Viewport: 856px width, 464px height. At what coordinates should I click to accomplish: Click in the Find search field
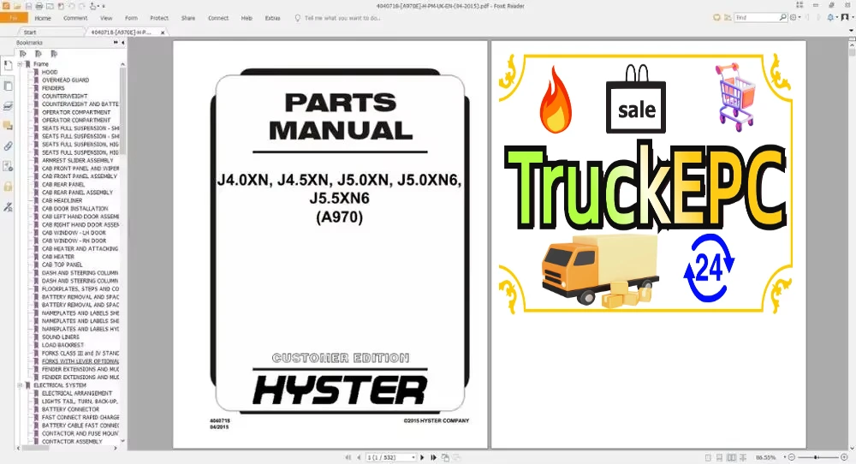(x=757, y=17)
